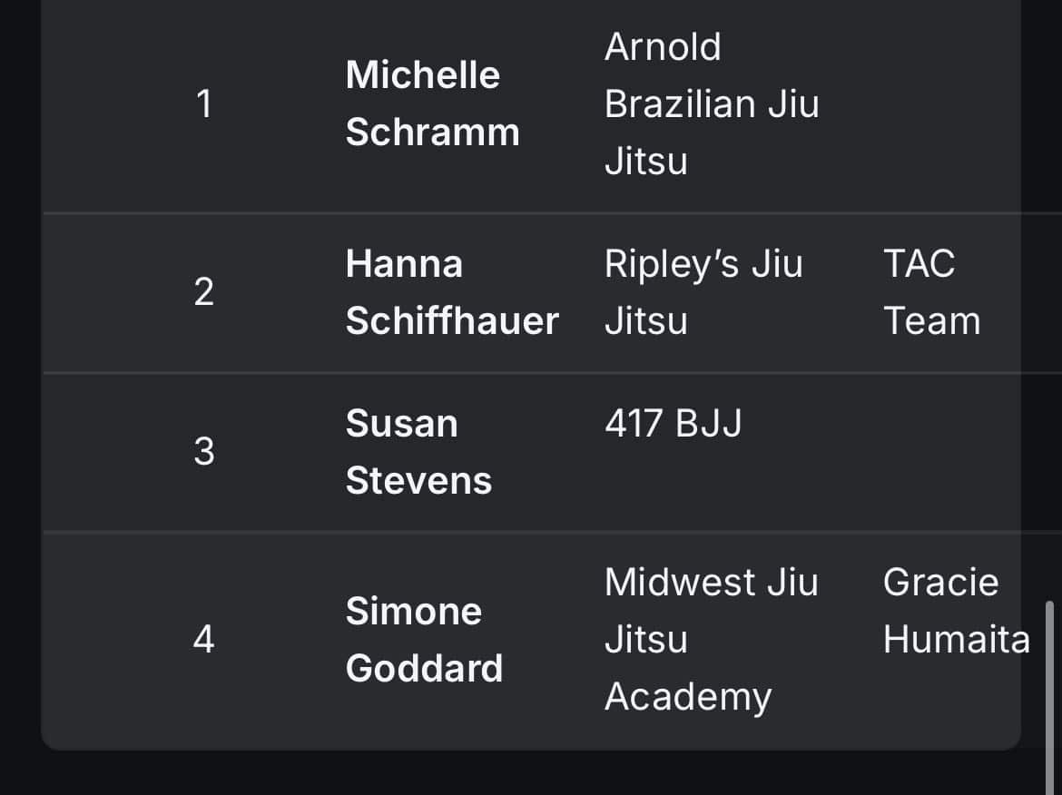The image size is (1062, 795).
Task: Click placement number 3
Action: tap(204, 452)
